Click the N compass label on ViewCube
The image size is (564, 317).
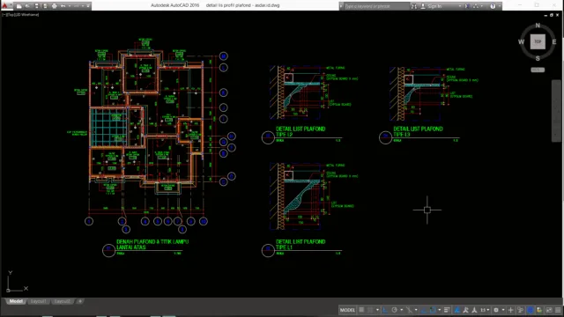pos(538,26)
